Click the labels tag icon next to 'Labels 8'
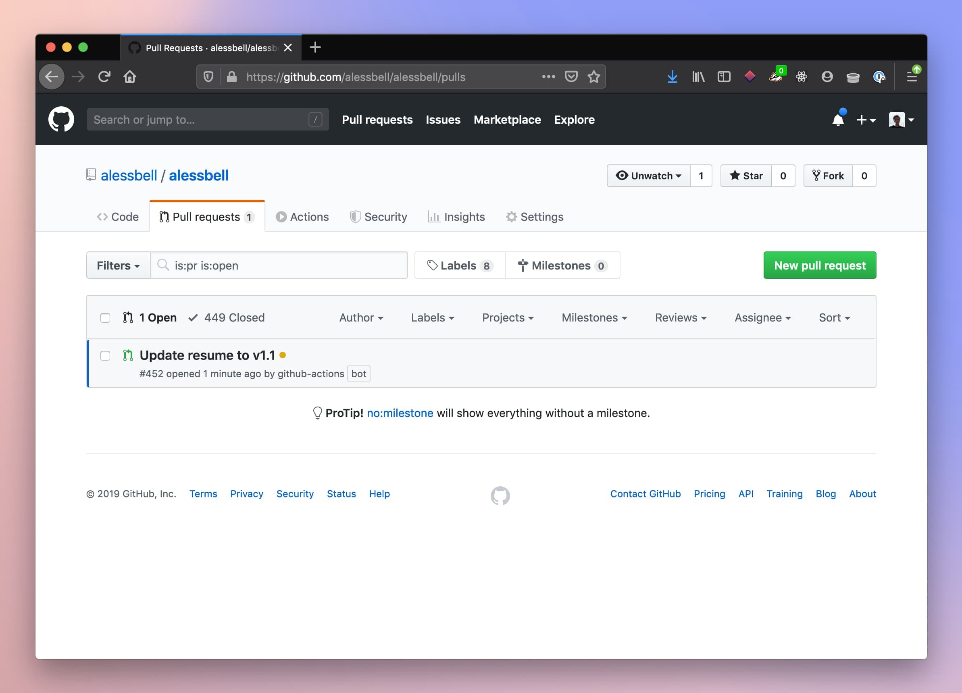The width and height of the screenshot is (962, 693). (432, 265)
